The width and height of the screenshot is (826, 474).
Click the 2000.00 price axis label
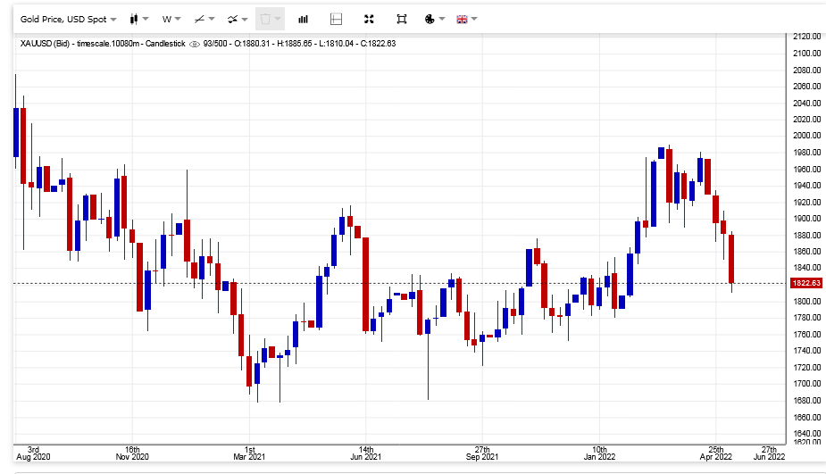coord(805,136)
